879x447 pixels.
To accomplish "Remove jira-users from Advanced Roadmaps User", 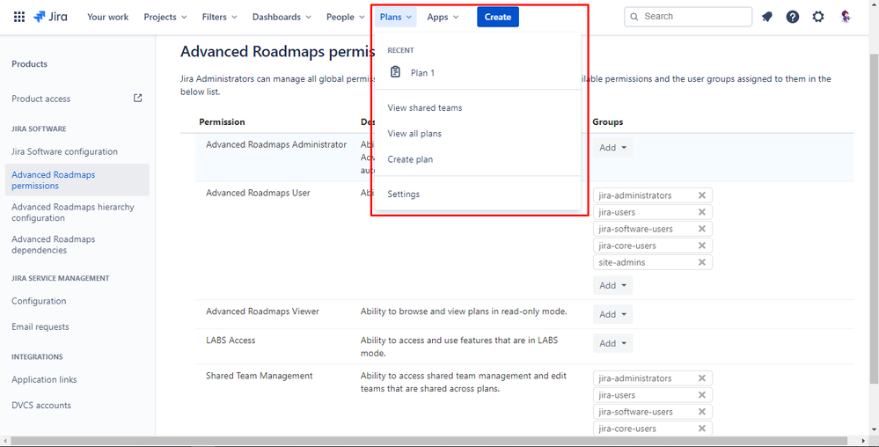I will pyautogui.click(x=702, y=212).
